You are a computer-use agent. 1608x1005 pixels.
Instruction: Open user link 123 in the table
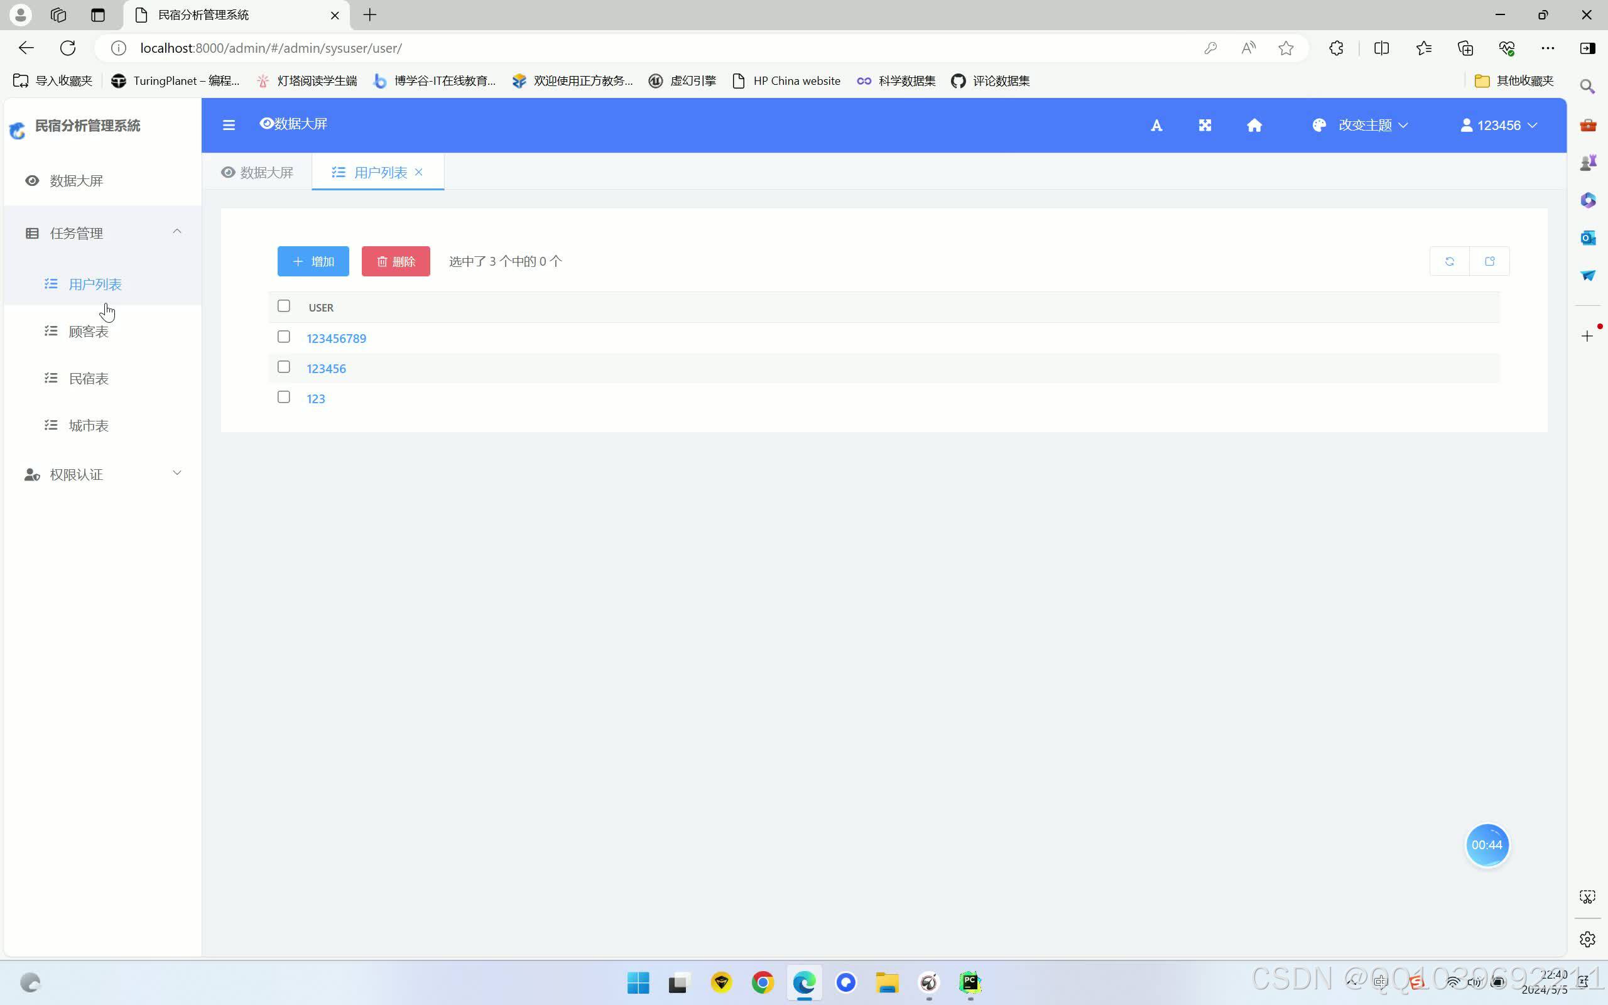[315, 399]
